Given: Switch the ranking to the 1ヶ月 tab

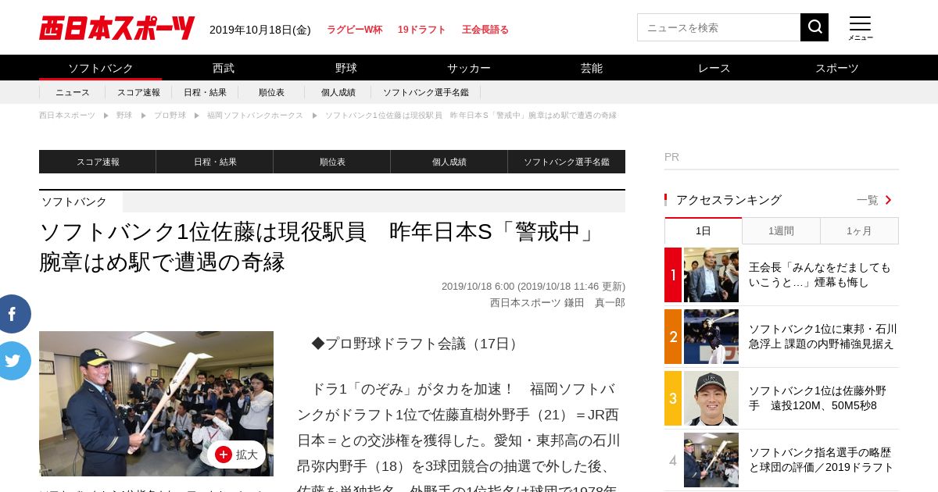Looking at the screenshot, I should pyautogui.click(x=859, y=231).
